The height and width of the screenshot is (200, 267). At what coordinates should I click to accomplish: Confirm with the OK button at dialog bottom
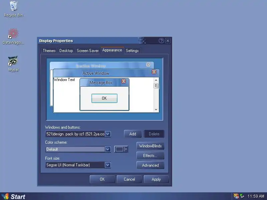pos(102,179)
